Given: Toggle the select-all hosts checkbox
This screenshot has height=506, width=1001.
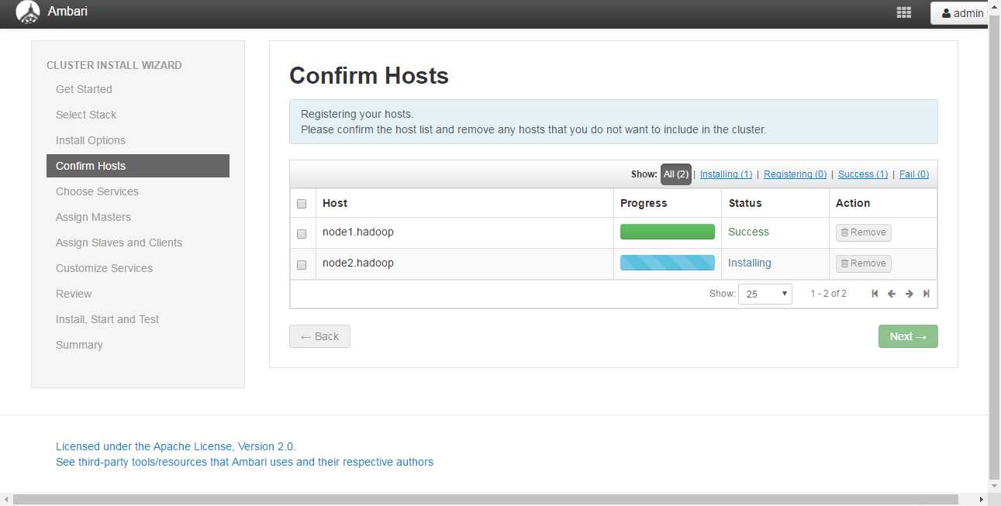Looking at the screenshot, I should (302, 204).
